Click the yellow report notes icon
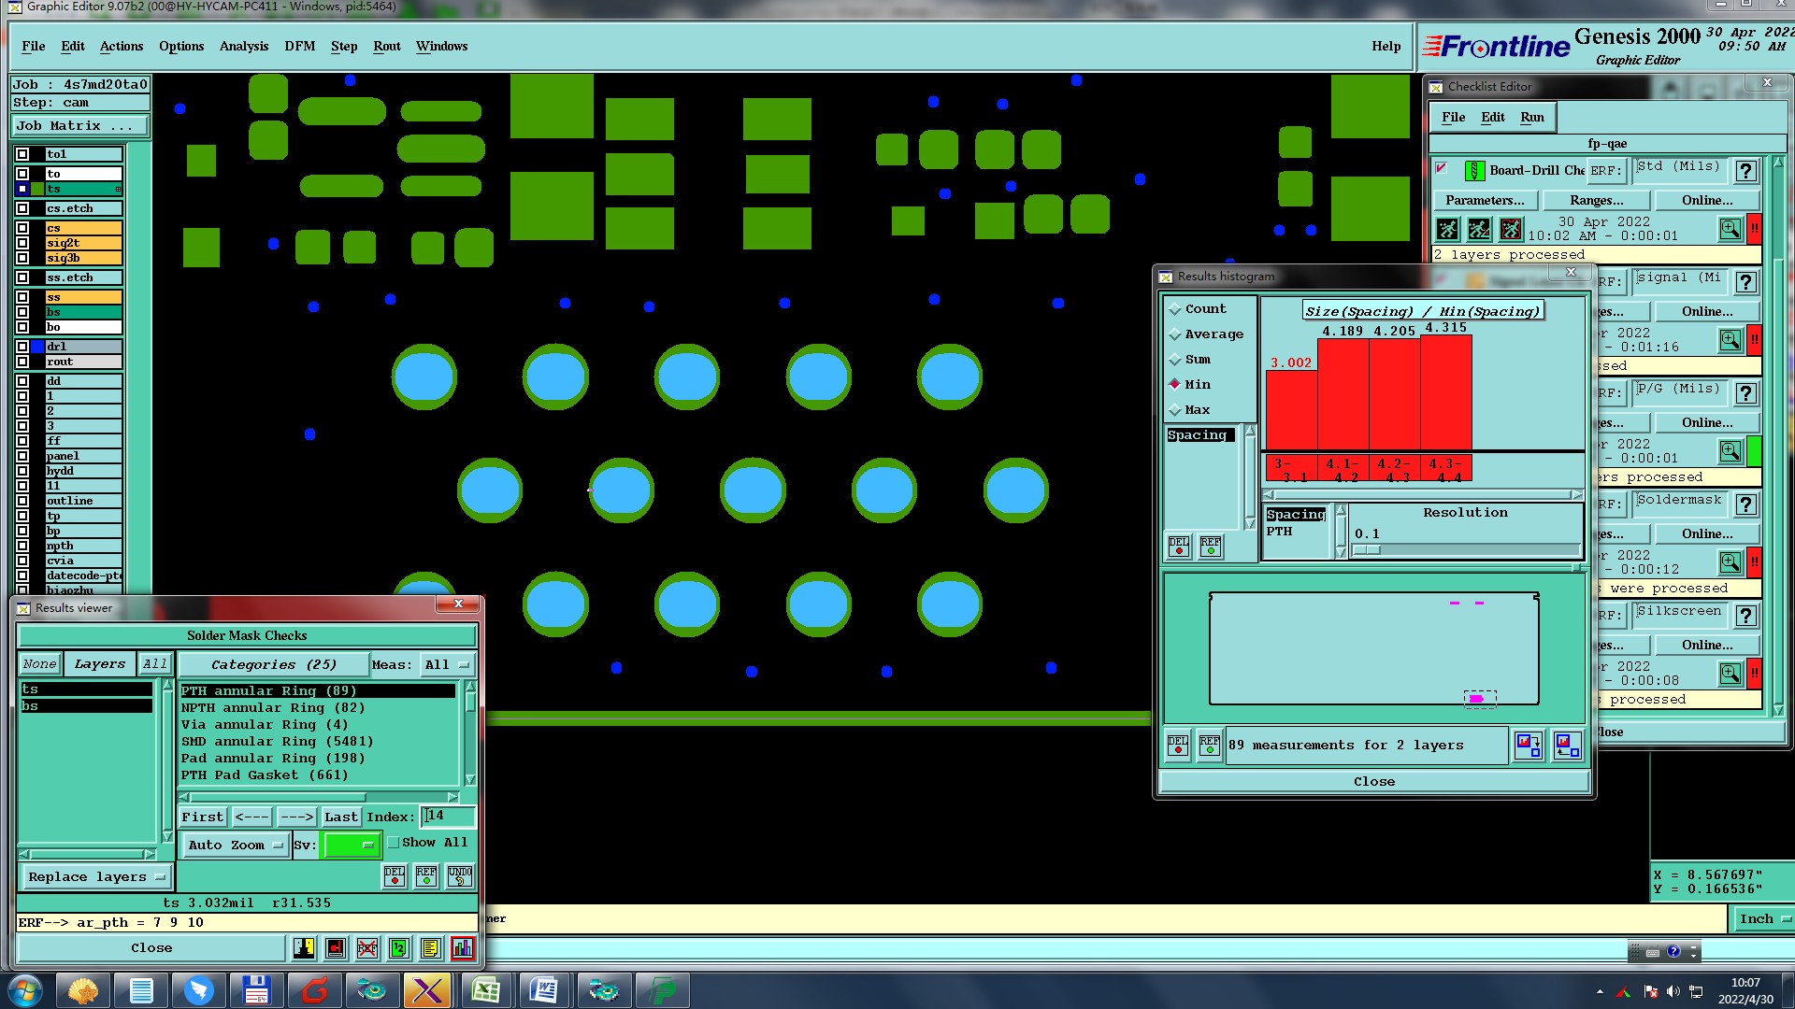Image resolution: width=1795 pixels, height=1009 pixels. [430, 948]
